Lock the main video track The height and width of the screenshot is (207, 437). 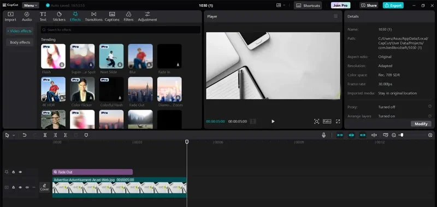[13, 187]
